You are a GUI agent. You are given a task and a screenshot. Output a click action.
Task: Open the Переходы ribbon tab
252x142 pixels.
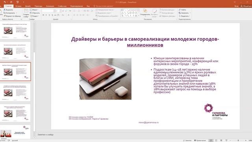click(39, 6)
